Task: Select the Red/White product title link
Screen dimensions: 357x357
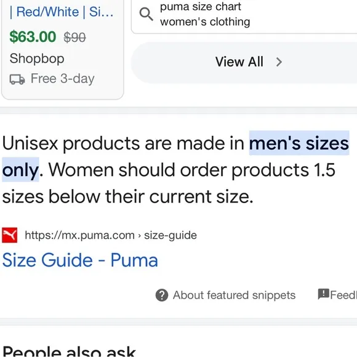Action: pyautogui.click(x=62, y=12)
